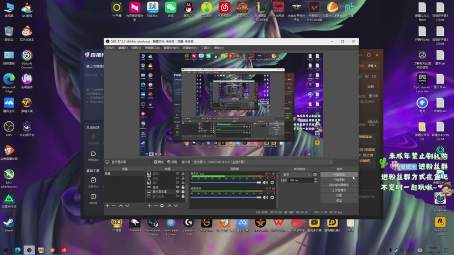
Task: Open Rockstar Games desktop icon
Action: 440,226
